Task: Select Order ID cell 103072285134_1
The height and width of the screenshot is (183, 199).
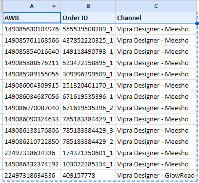Action: tap(88, 164)
